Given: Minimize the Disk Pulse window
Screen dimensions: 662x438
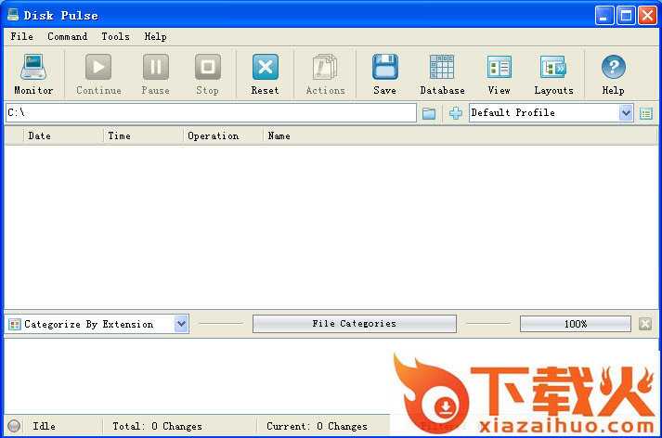Looking at the screenshot, I should [x=604, y=16].
